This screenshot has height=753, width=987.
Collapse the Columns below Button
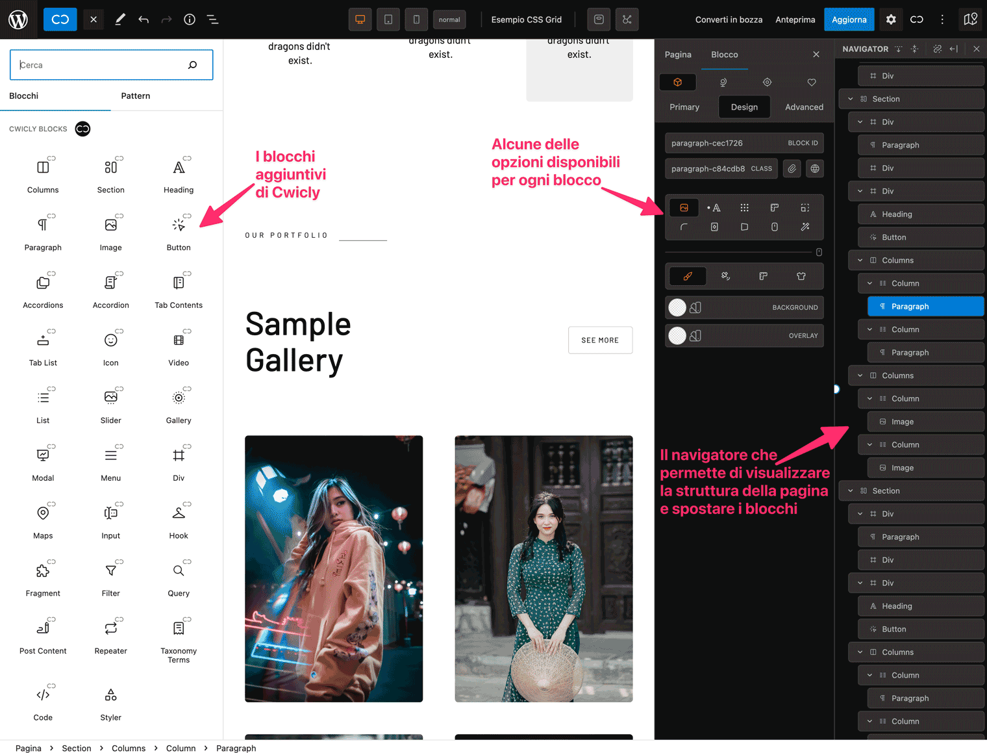[x=860, y=261]
